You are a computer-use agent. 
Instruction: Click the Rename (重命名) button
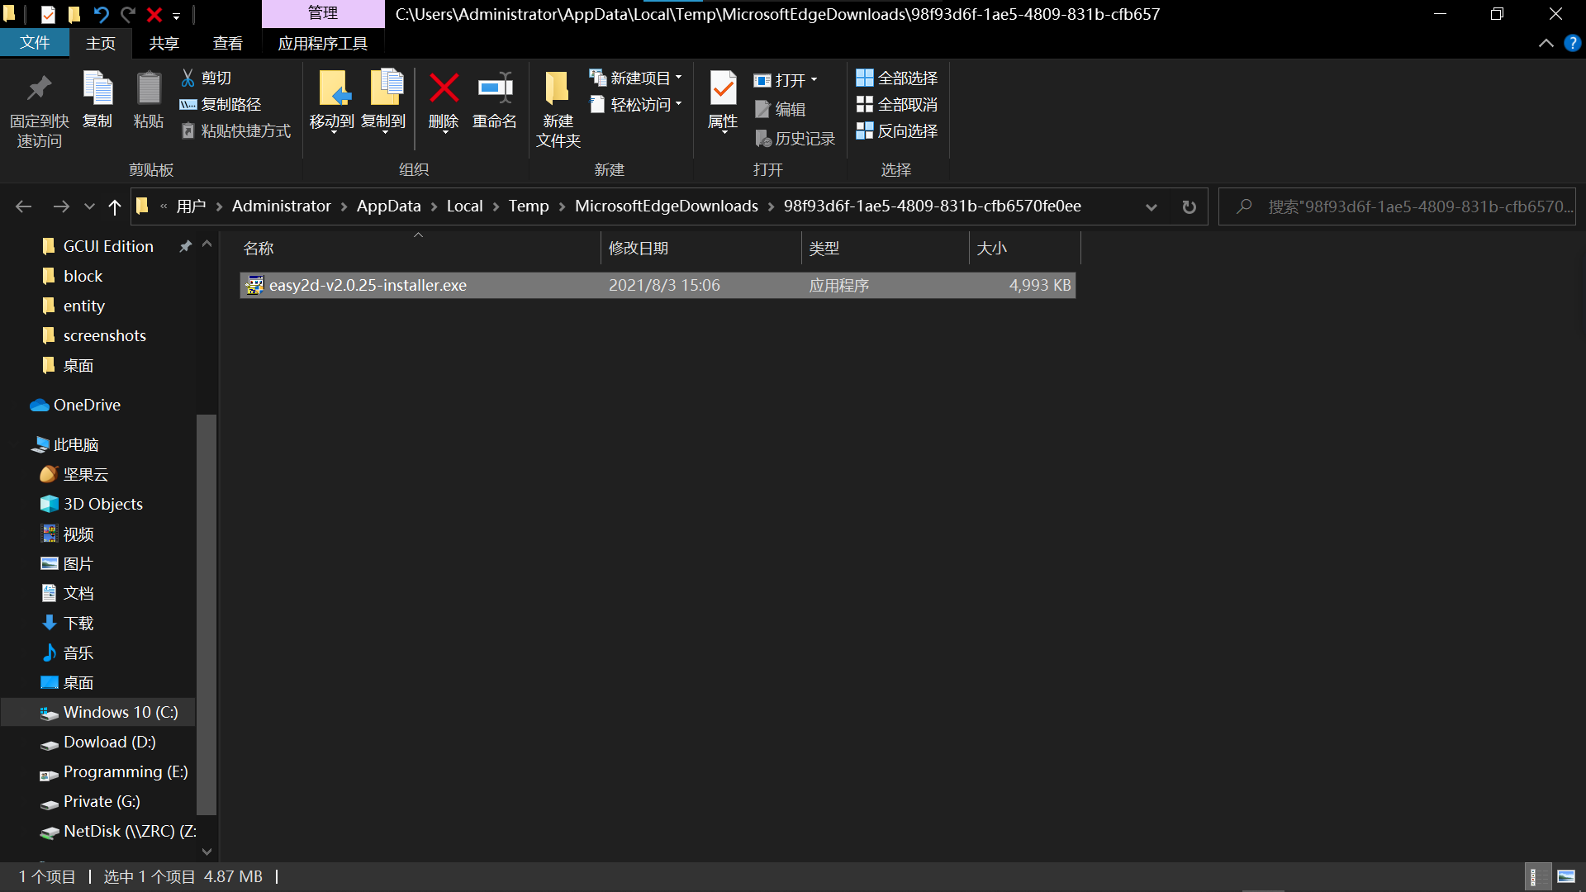(x=495, y=100)
